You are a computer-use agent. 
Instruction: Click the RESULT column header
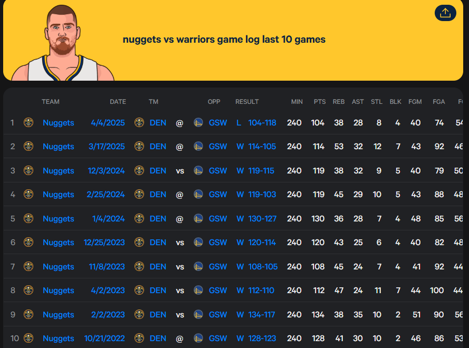click(247, 102)
